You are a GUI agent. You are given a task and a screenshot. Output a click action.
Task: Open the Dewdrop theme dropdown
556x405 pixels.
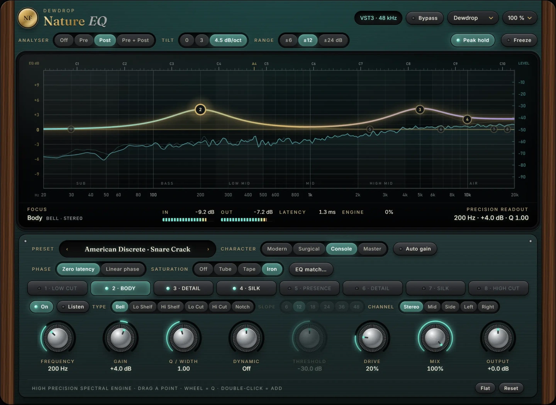tap(473, 18)
